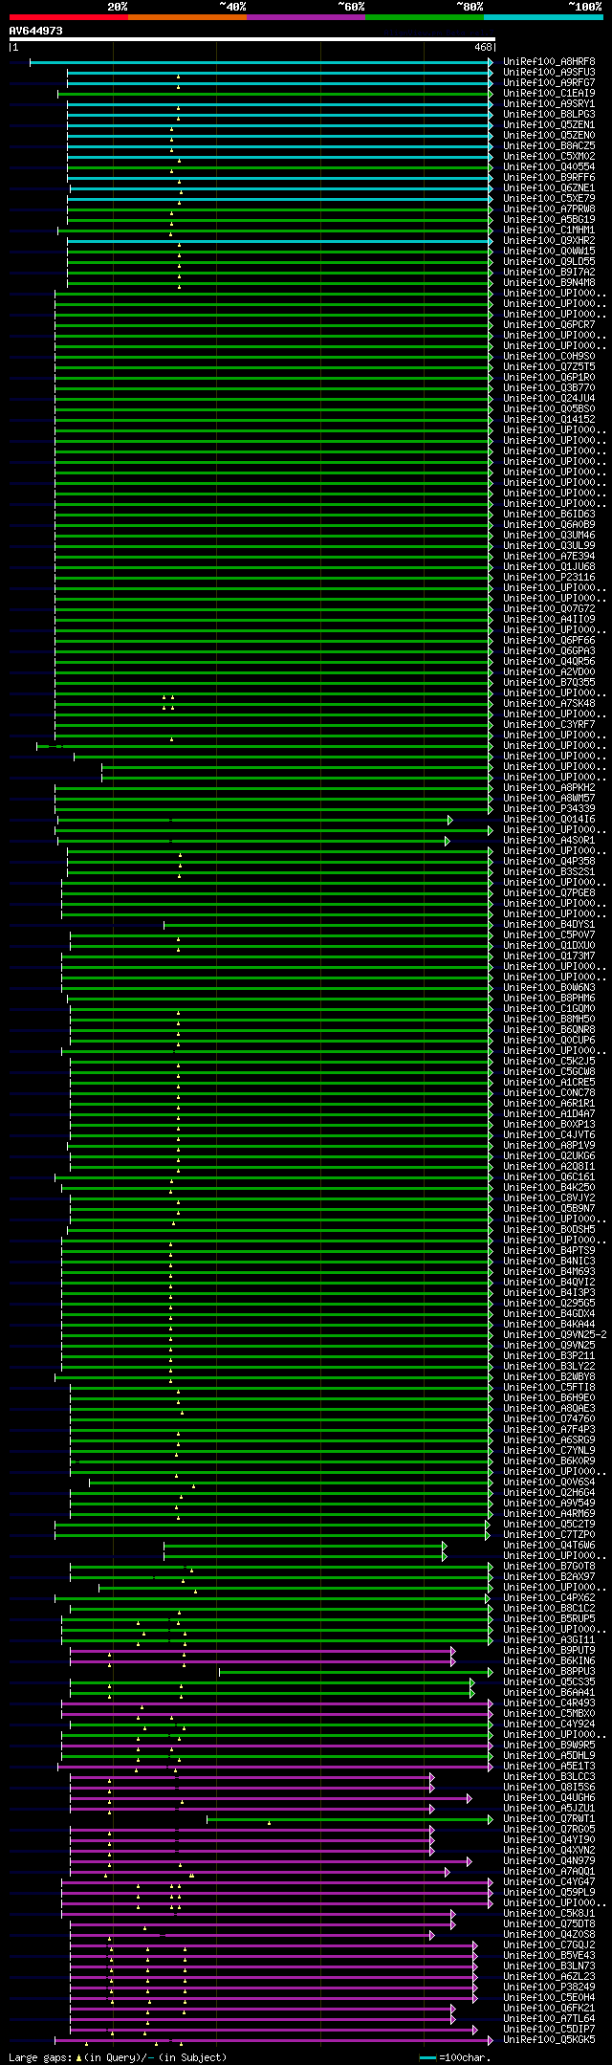
Task: Select UniRef100_B9PUT9 label
Action: pos(549,1651)
